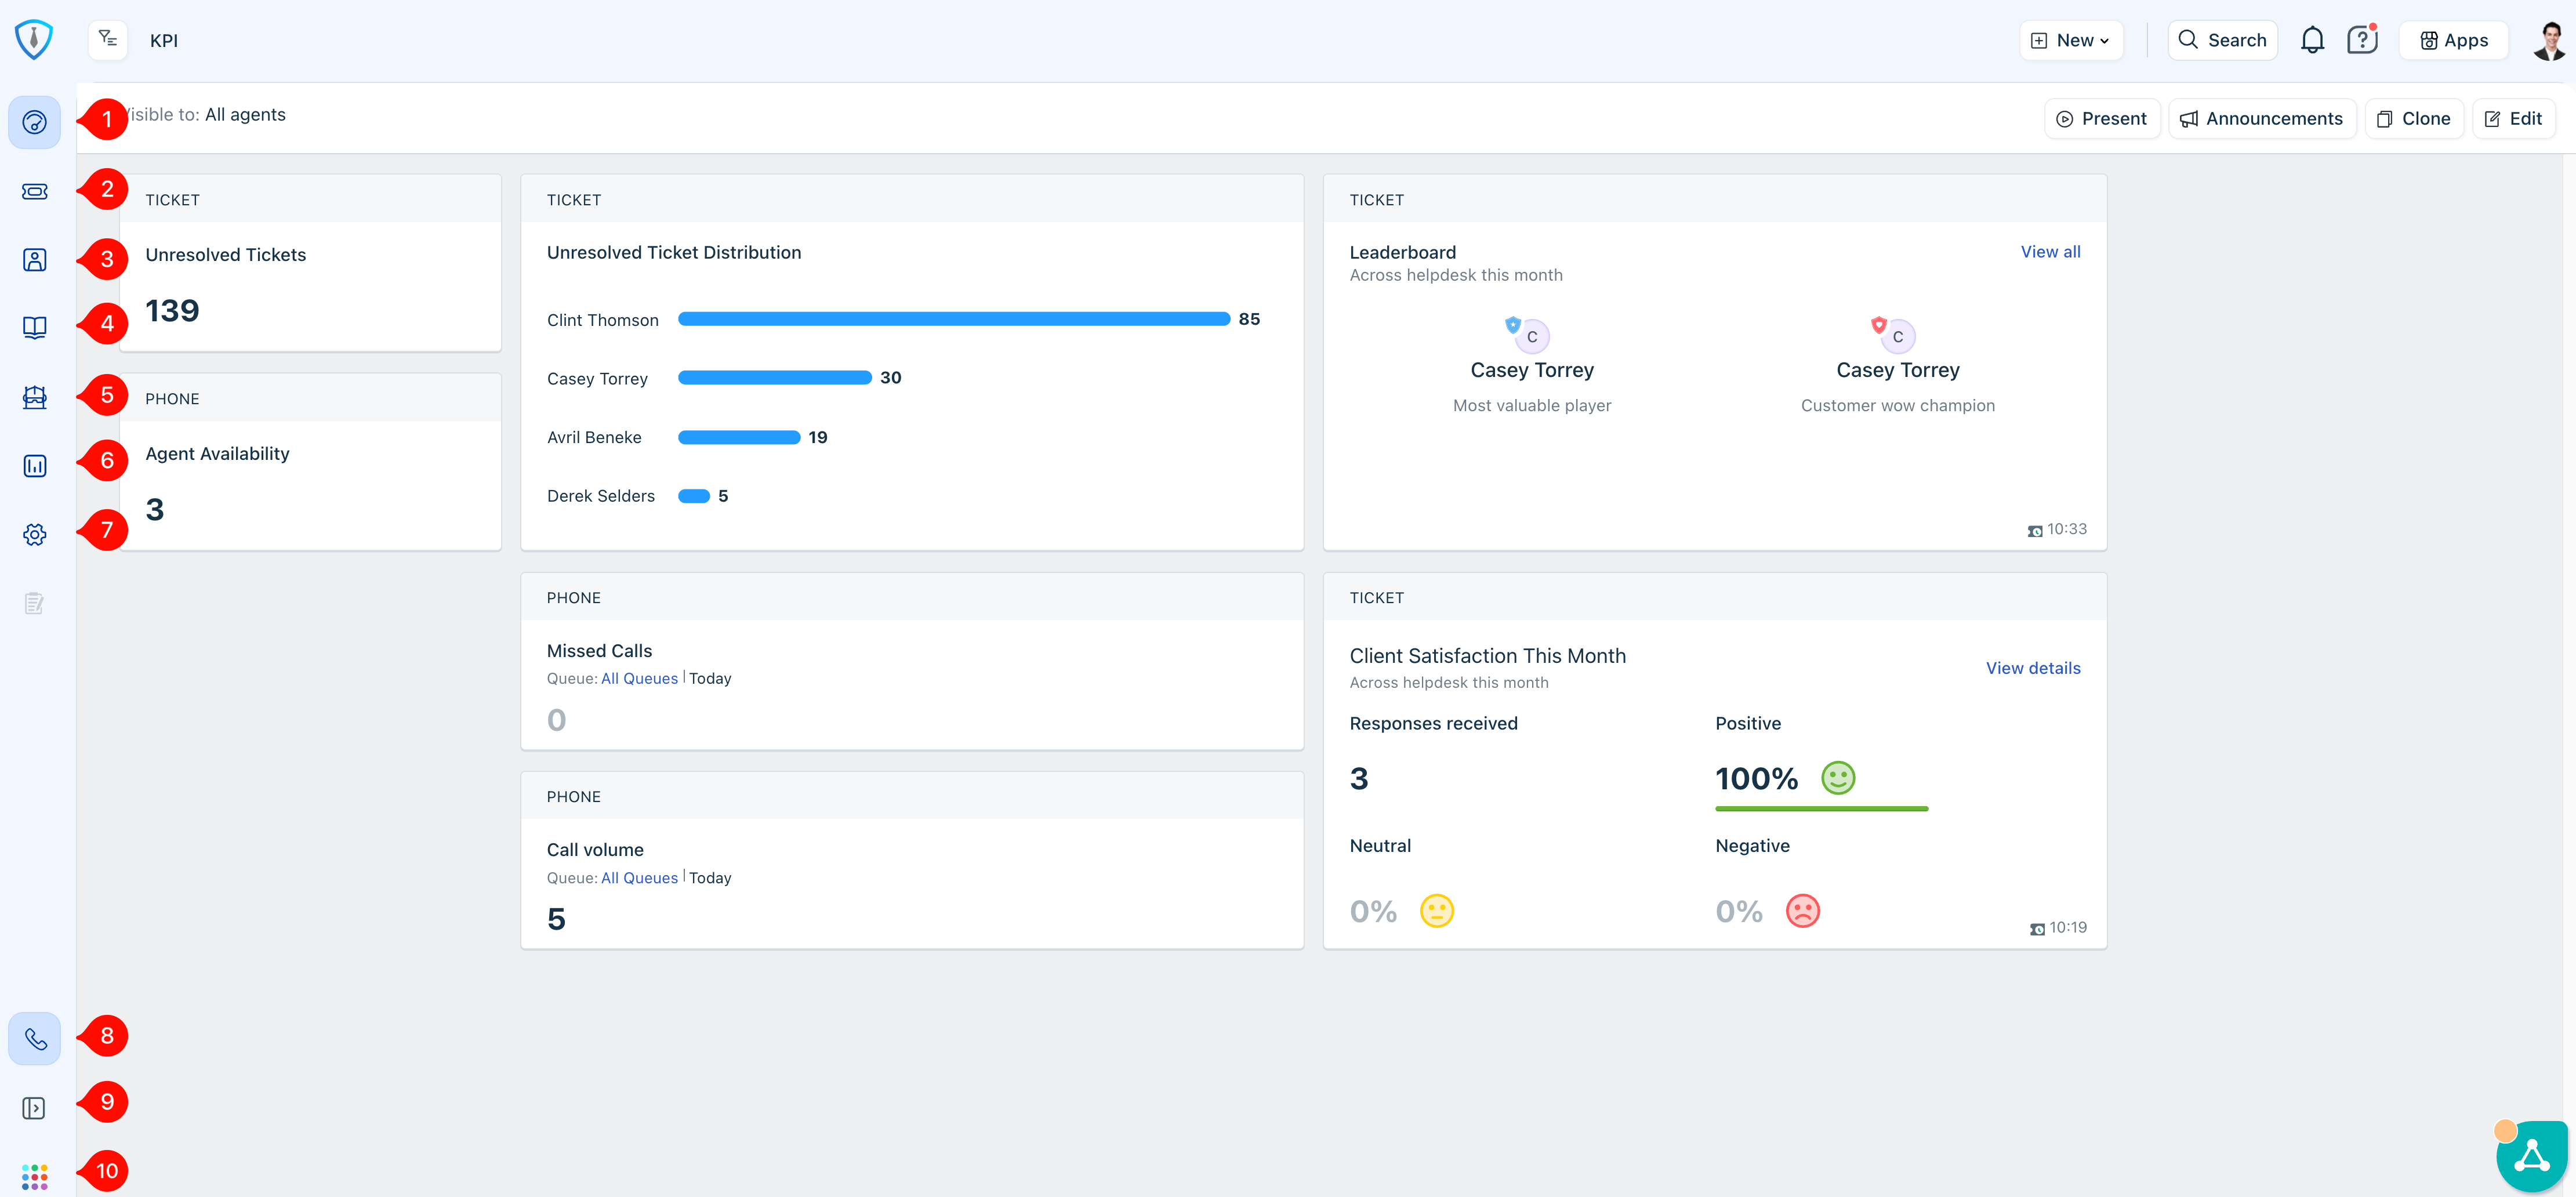Open the Phone icon in sidebar

pyautogui.click(x=34, y=1039)
